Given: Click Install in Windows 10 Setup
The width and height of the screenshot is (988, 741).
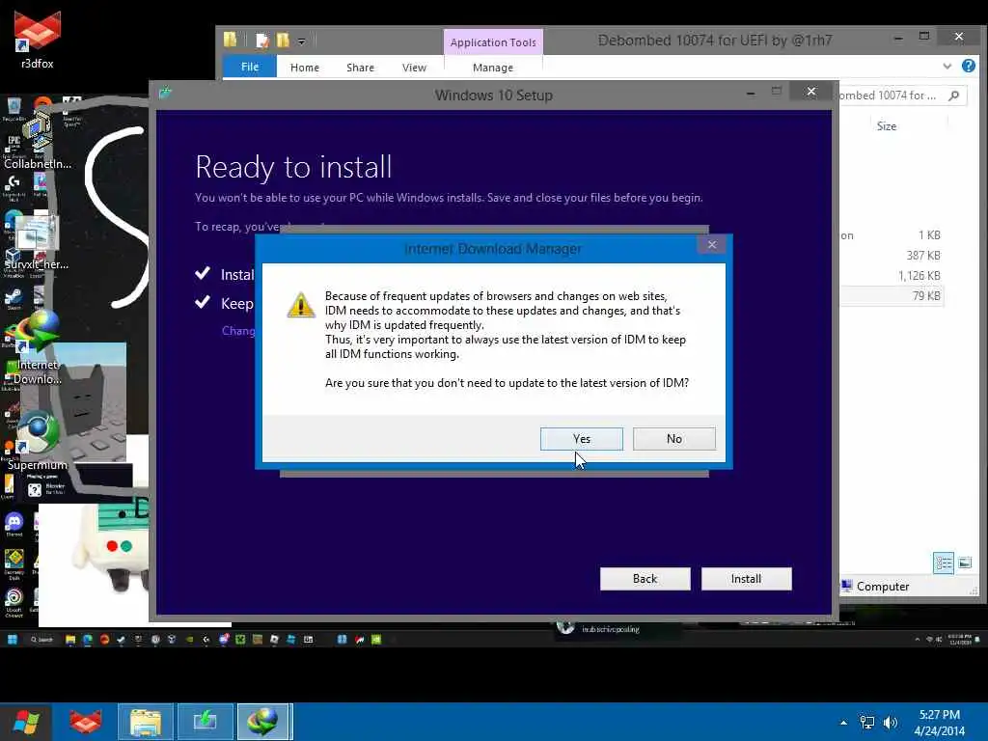Looking at the screenshot, I should [x=746, y=579].
